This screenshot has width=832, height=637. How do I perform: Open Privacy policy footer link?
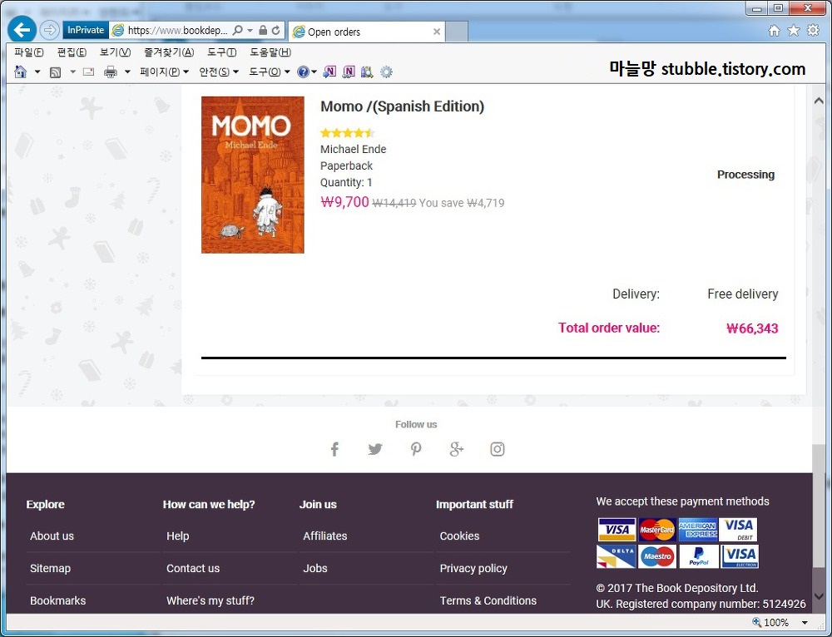click(x=473, y=568)
